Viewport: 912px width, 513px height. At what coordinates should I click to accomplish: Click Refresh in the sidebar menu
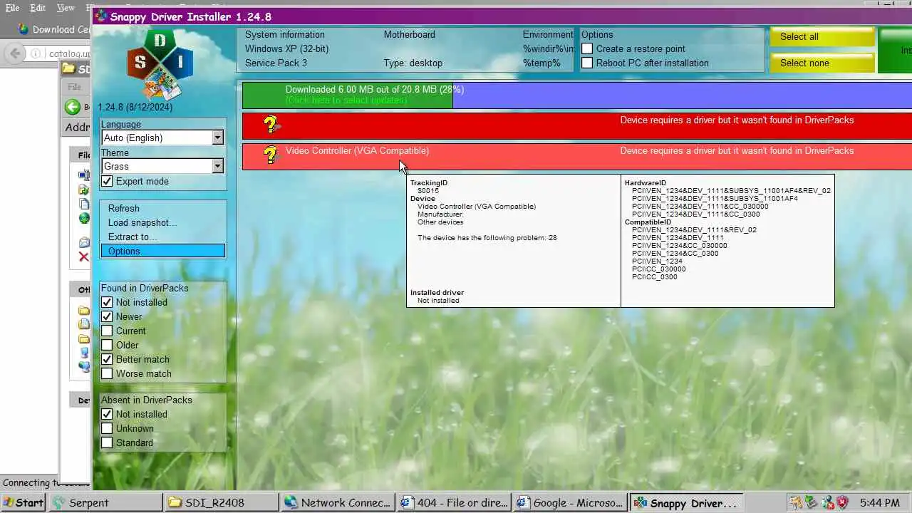click(x=163, y=208)
